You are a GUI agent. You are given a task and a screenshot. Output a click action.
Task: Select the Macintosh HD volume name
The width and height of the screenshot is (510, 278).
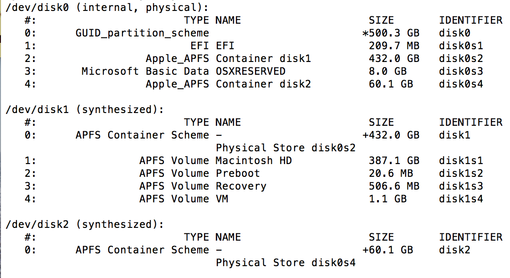pos(254,160)
